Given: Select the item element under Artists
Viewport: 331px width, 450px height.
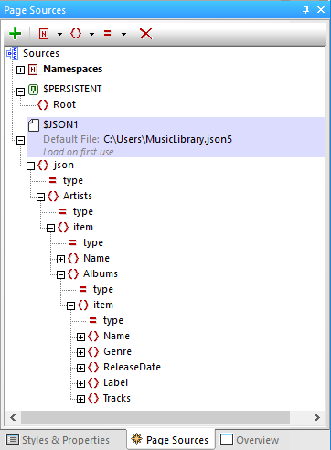Looking at the screenshot, I should click(x=83, y=227).
